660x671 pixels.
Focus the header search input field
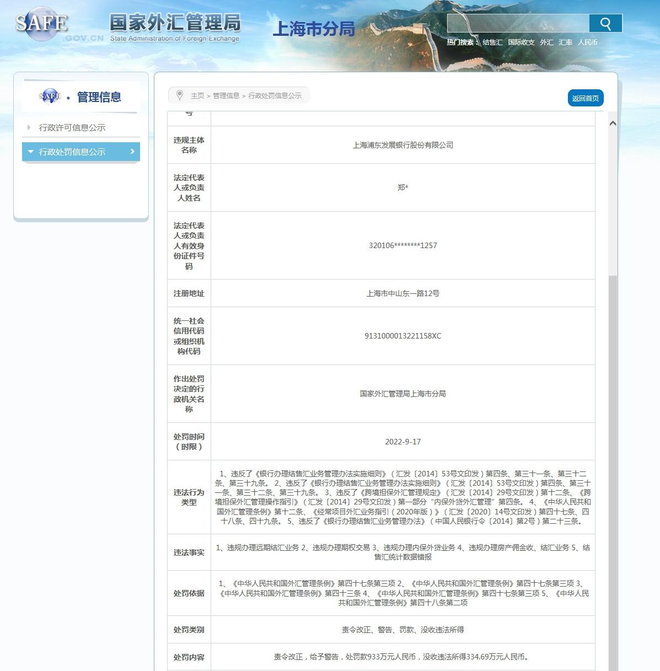pos(518,23)
